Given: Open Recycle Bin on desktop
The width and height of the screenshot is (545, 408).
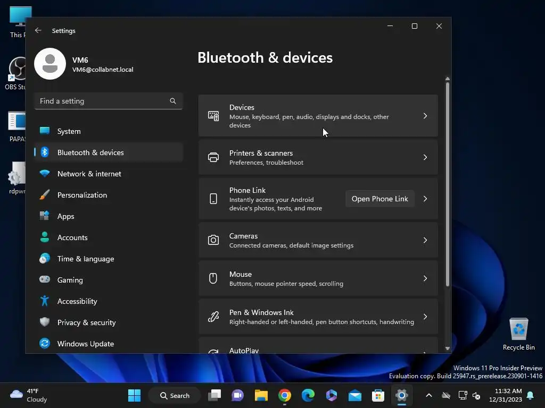Looking at the screenshot, I should (518, 335).
